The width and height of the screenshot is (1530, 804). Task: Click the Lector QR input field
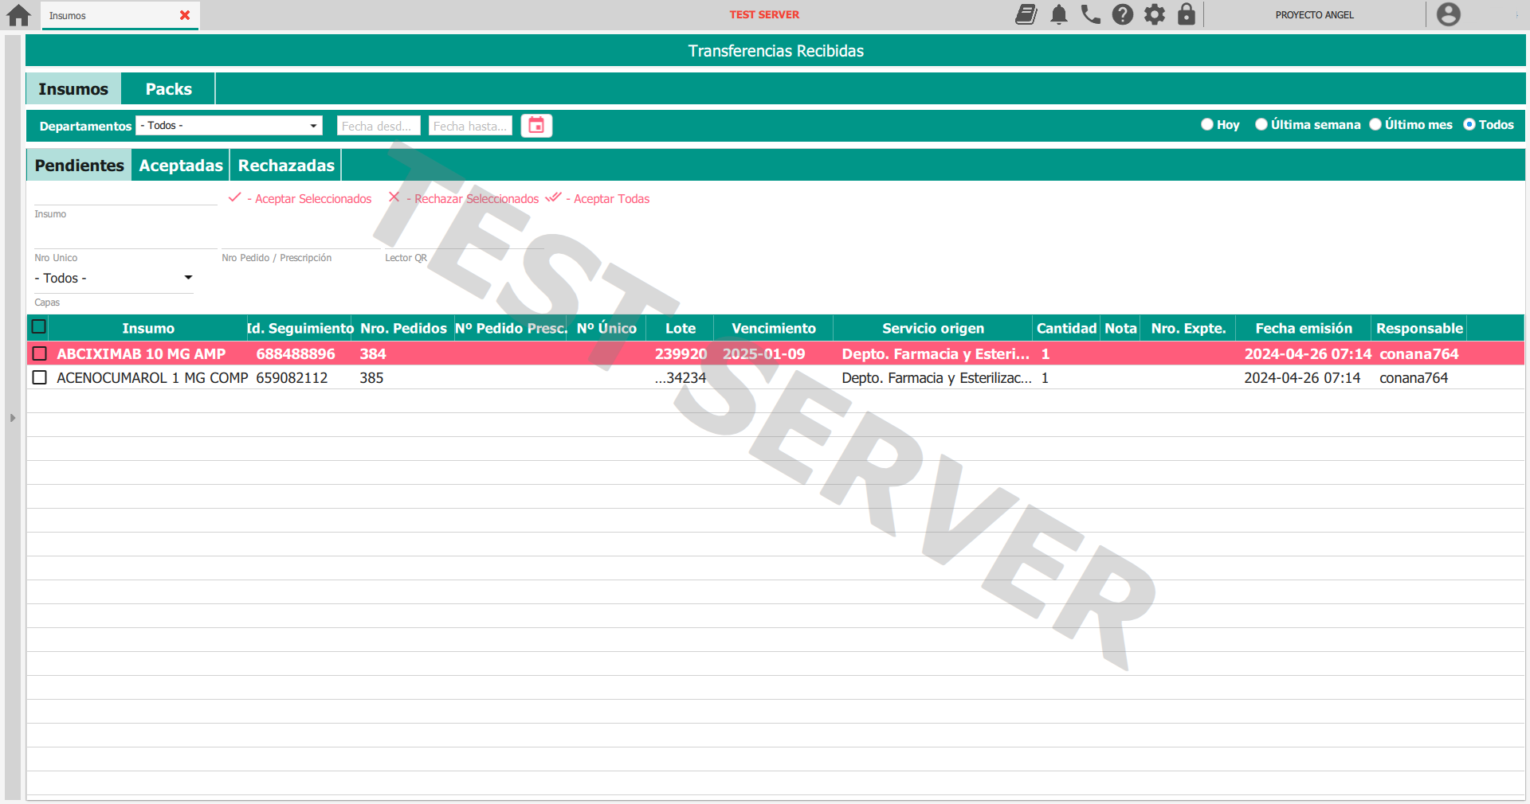(x=465, y=239)
